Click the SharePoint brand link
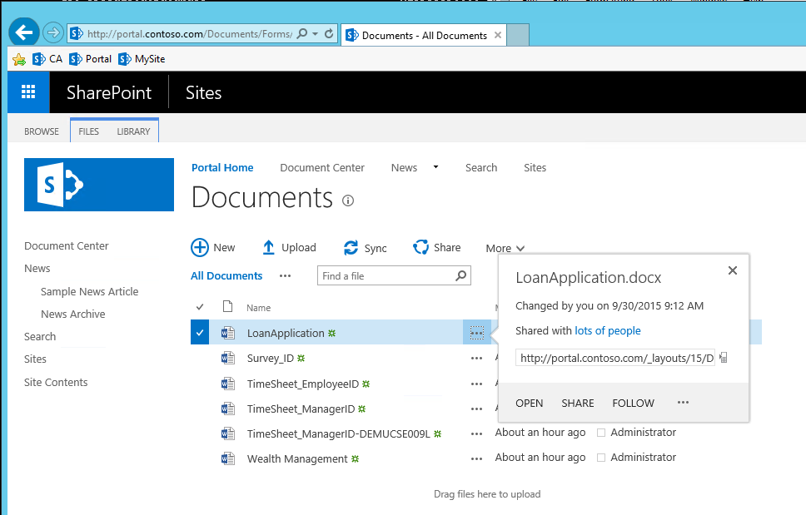This screenshot has width=806, height=515. click(109, 93)
